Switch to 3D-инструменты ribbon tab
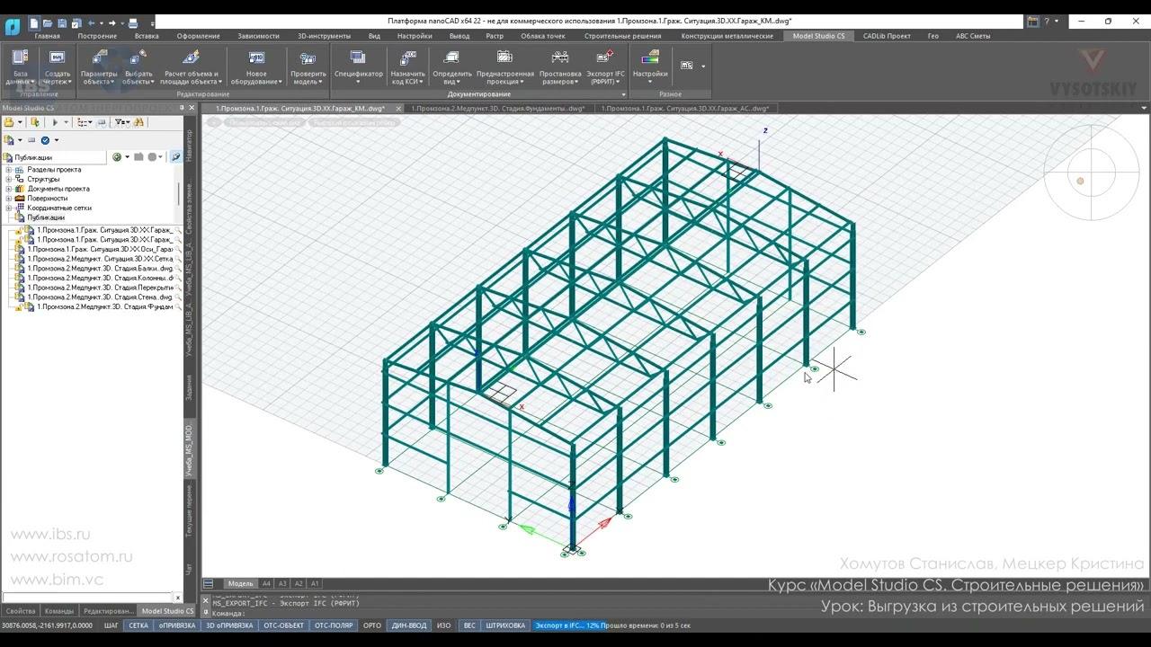This screenshot has width=1151, height=647. coord(324,36)
